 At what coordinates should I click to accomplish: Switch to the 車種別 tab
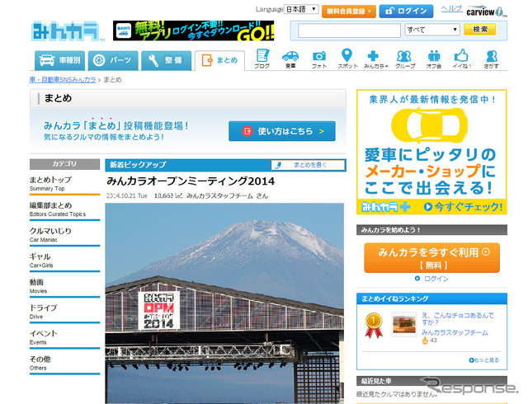59,61
